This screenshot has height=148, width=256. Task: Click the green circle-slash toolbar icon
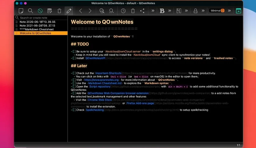(40, 11)
